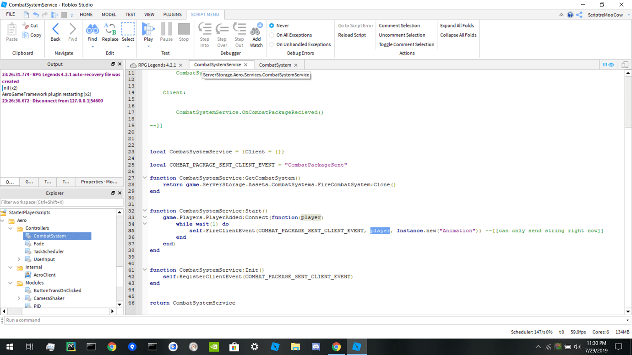Click the Find binoculars icon

92,30
